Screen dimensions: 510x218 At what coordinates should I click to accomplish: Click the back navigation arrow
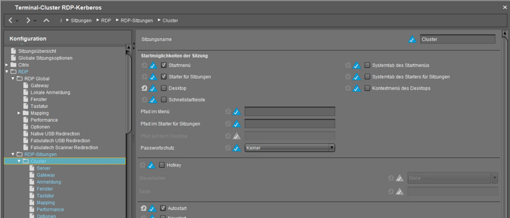point(11,20)
